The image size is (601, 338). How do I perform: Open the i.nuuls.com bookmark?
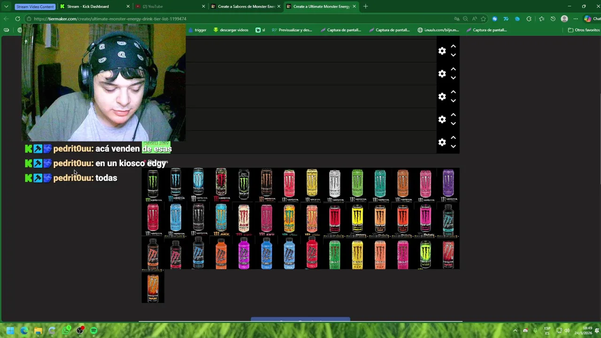(439, 30)
